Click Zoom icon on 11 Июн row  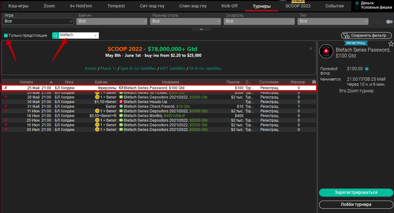pyautogui.click(x=6, y=111)
